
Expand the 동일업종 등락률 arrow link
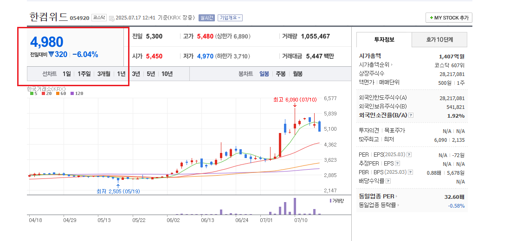point(398,205)
